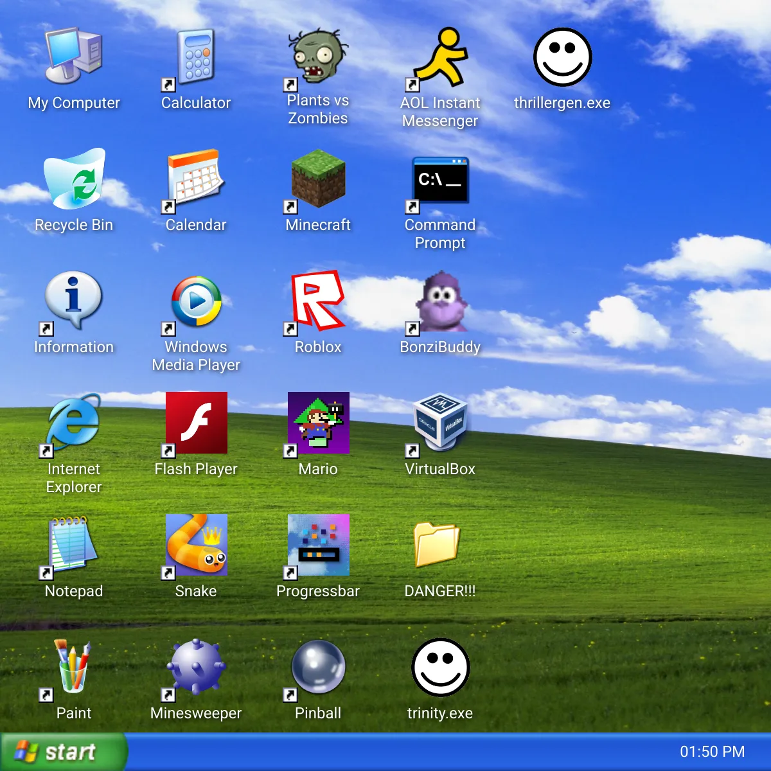Open the Minecraft shortcut
Image resolution: width=771 pixels, height=771 pixels.
pos(318,180)
